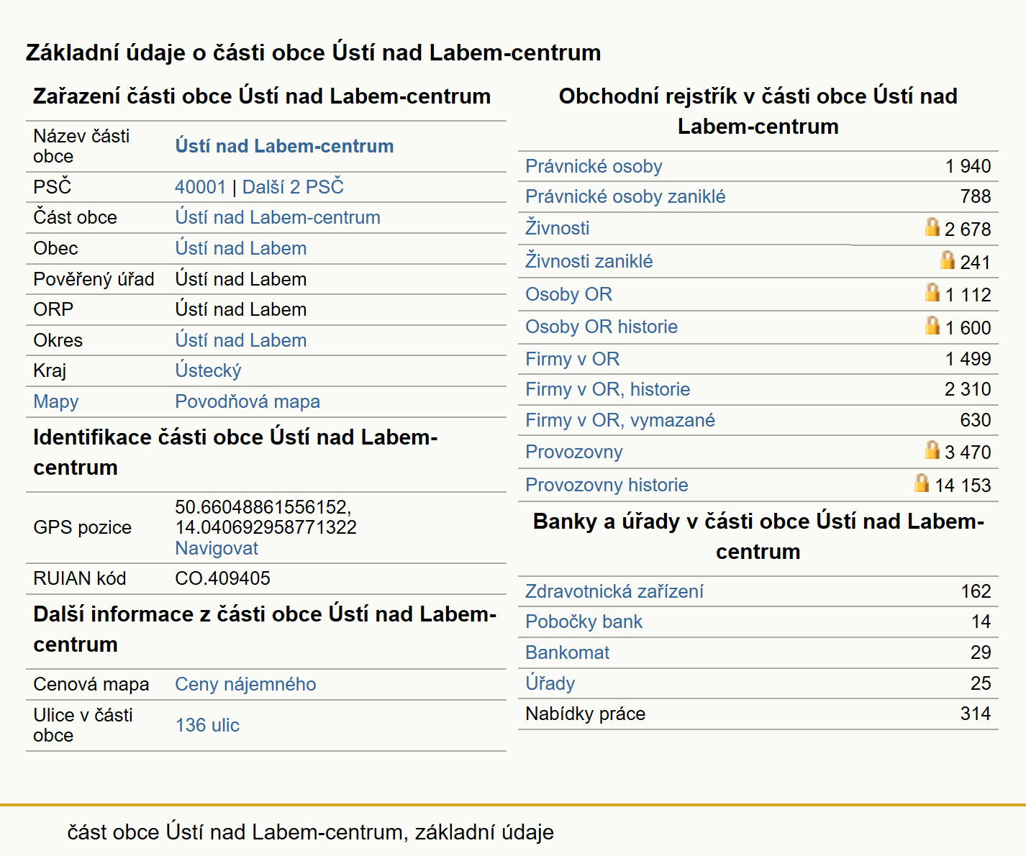Open the Právnické osoby link
This screenshot has height=856, width=1026.
point(594,166)
